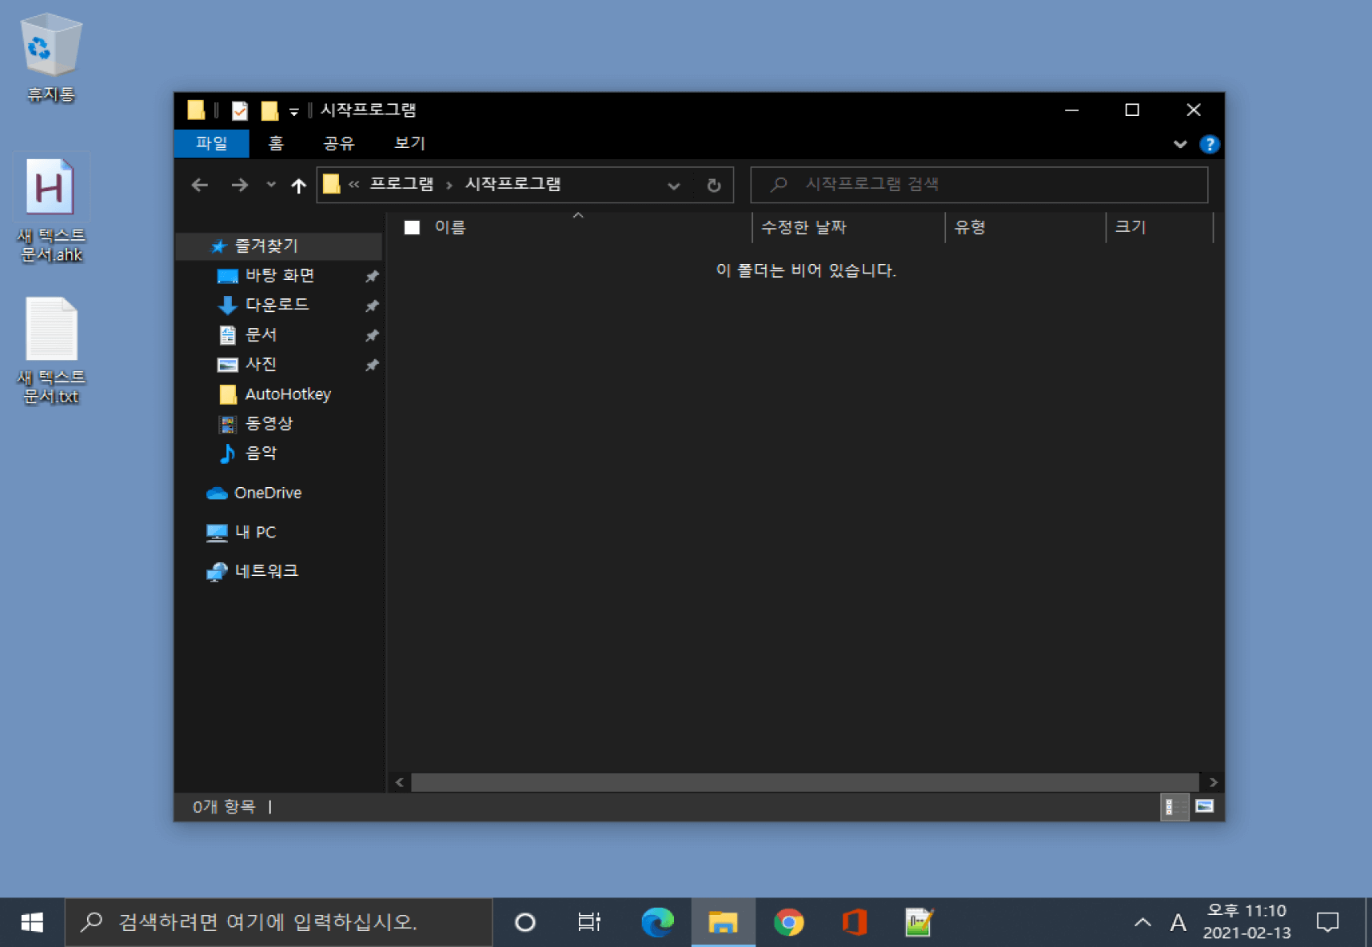The height and width of the screenshot is (947, 1372).
Task: Open the Windows Start menu
Action: pos(32,921)
